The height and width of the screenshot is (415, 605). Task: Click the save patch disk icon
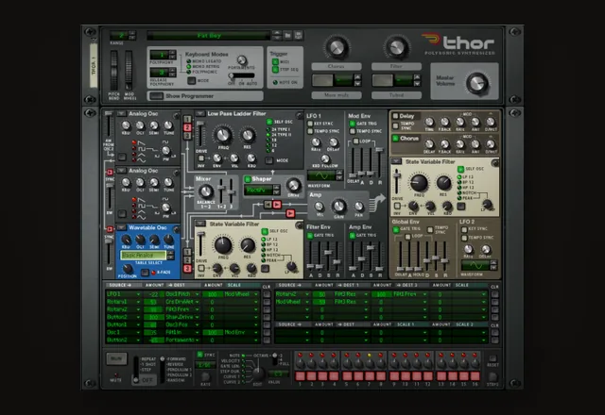299,36
